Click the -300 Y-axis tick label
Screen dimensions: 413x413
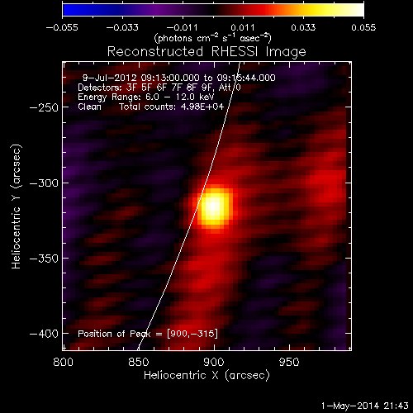pos(44,183)
